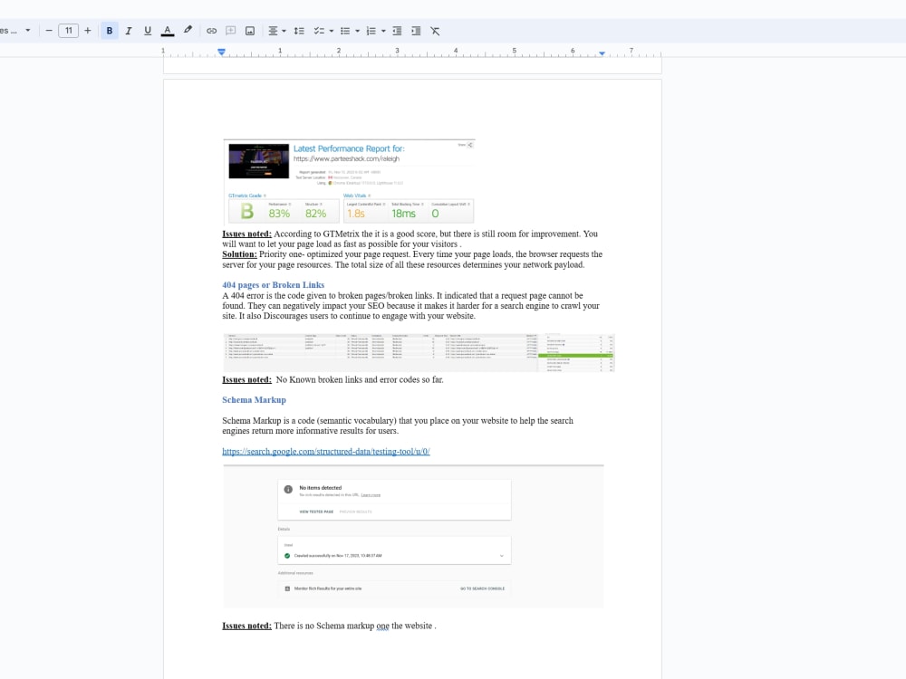Open the structured-data testing tool link
Viewport: 906px width, 679px height.
coord(326,452)
